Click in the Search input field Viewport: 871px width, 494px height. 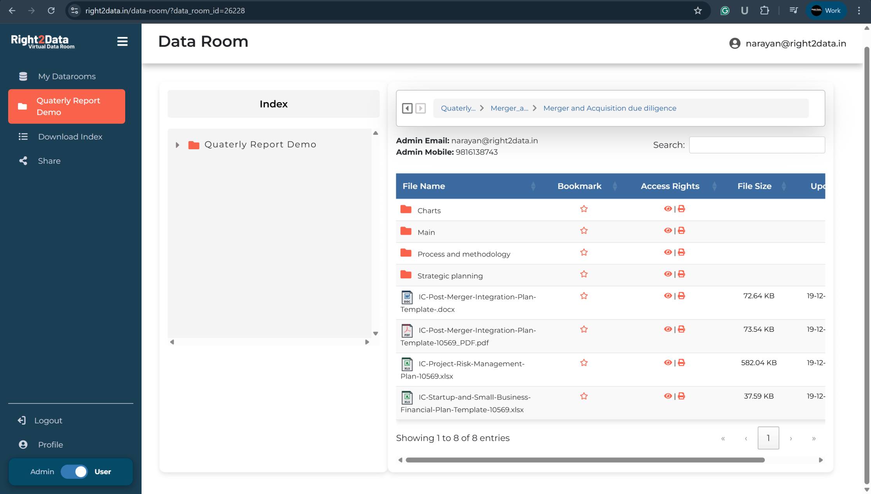(757, 145)
